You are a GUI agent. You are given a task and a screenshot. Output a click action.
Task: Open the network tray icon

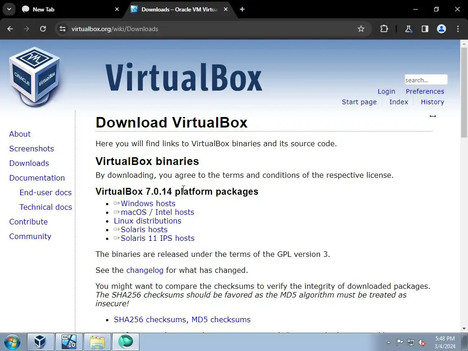411,342
